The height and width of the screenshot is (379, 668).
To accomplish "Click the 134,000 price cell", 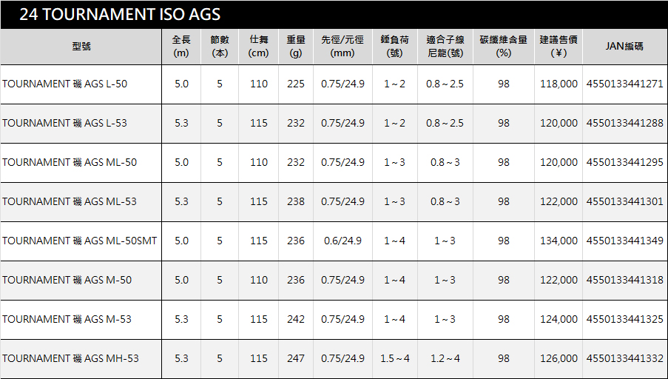I will coord(559,241).
